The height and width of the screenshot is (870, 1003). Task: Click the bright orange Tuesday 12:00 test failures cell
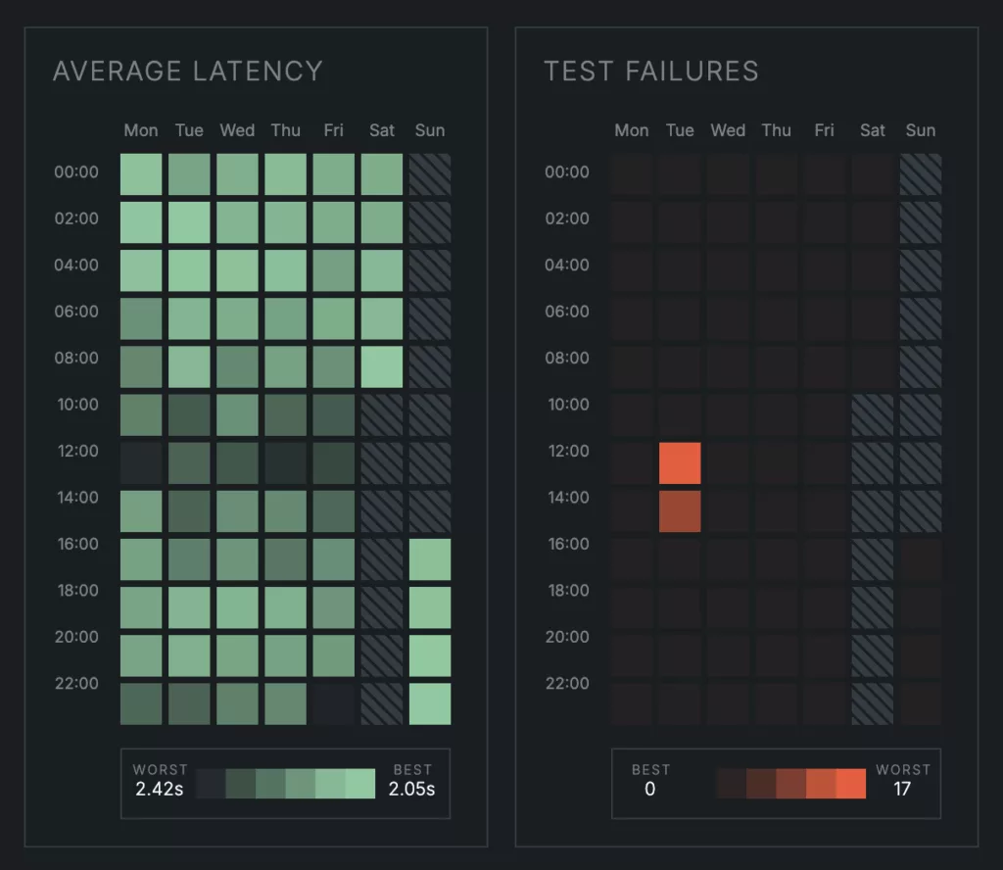pyautogui.click(x=680, y=462)
